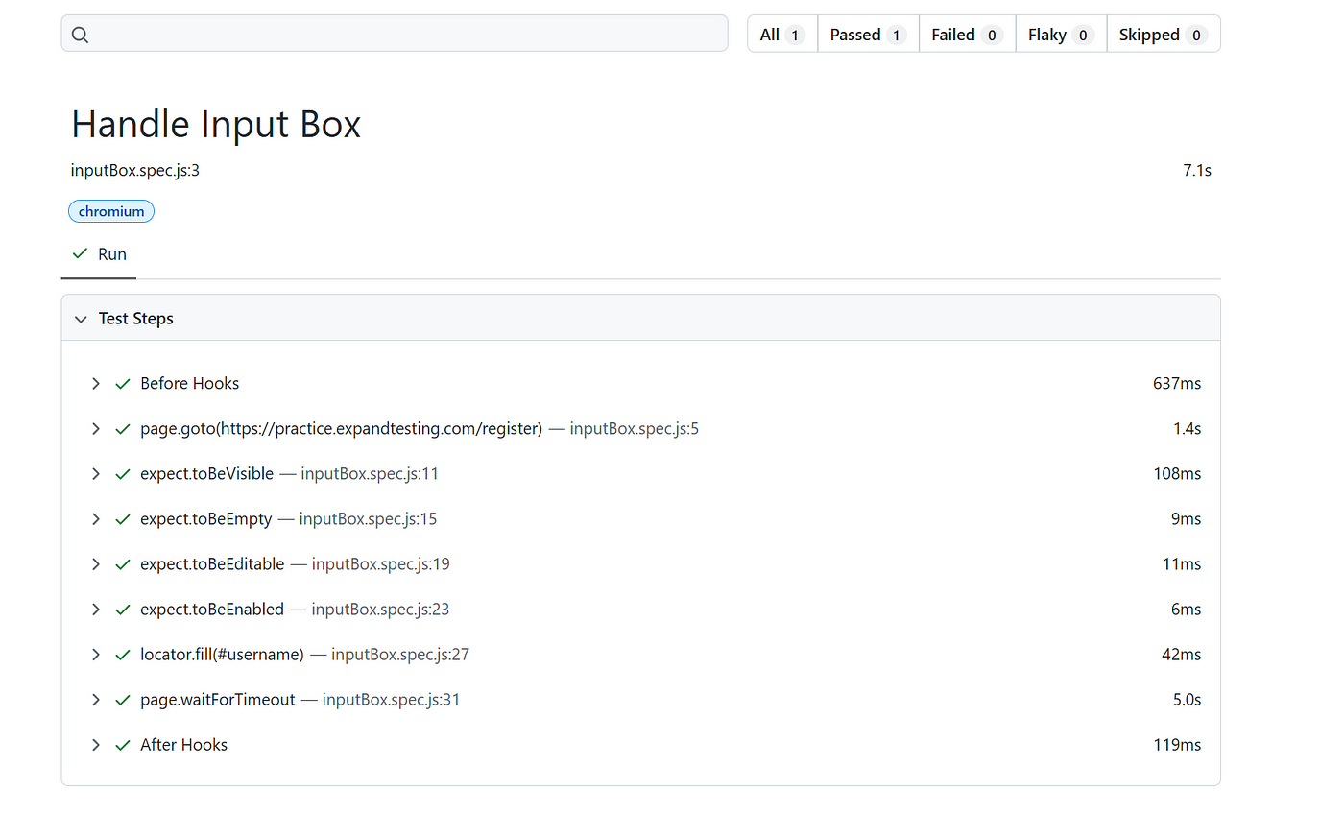The height and width of the screenshot is (813, 1344).
Task: Click the green check beside expect.toBeVisible
Action: [x=122, y=474]
